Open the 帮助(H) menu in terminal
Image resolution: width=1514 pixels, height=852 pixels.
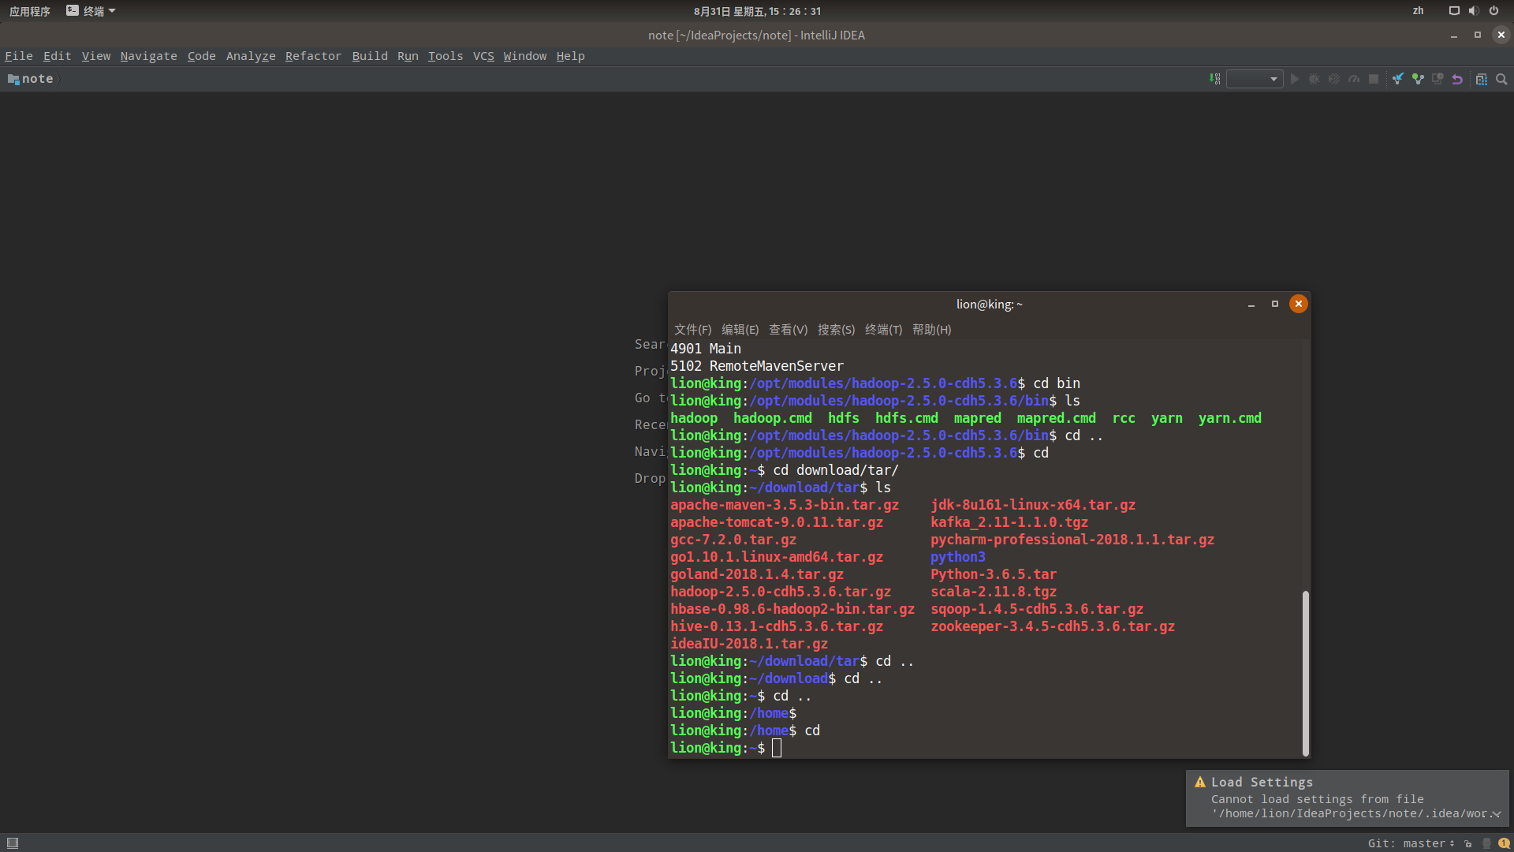931,330
